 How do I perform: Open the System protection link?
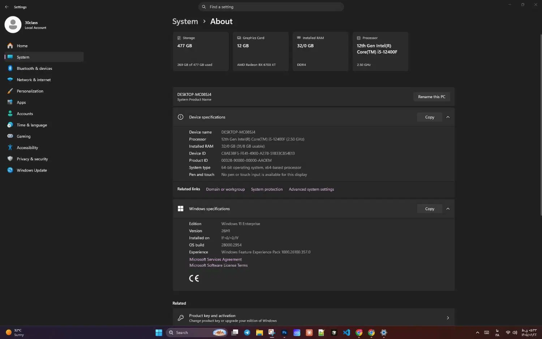pyautogui.click(x=267, y=189)
